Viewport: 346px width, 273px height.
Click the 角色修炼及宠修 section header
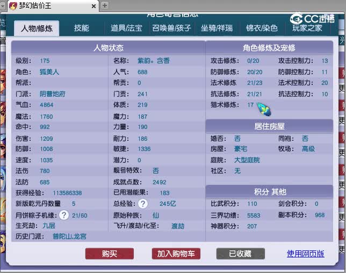269,48
